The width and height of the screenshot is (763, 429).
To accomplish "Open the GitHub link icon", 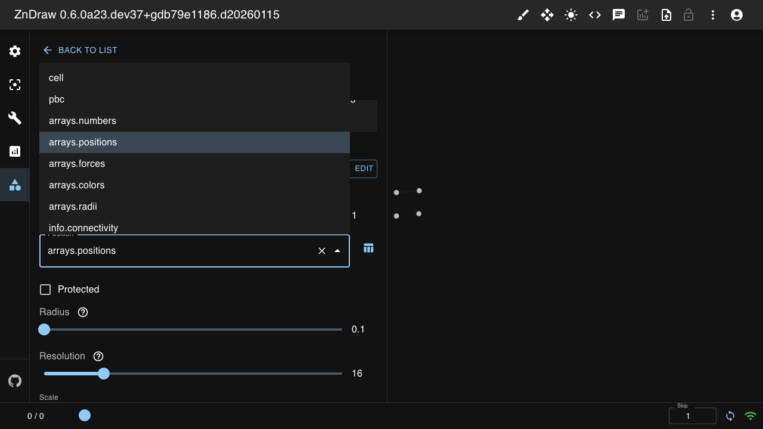I will click(15, 381).
